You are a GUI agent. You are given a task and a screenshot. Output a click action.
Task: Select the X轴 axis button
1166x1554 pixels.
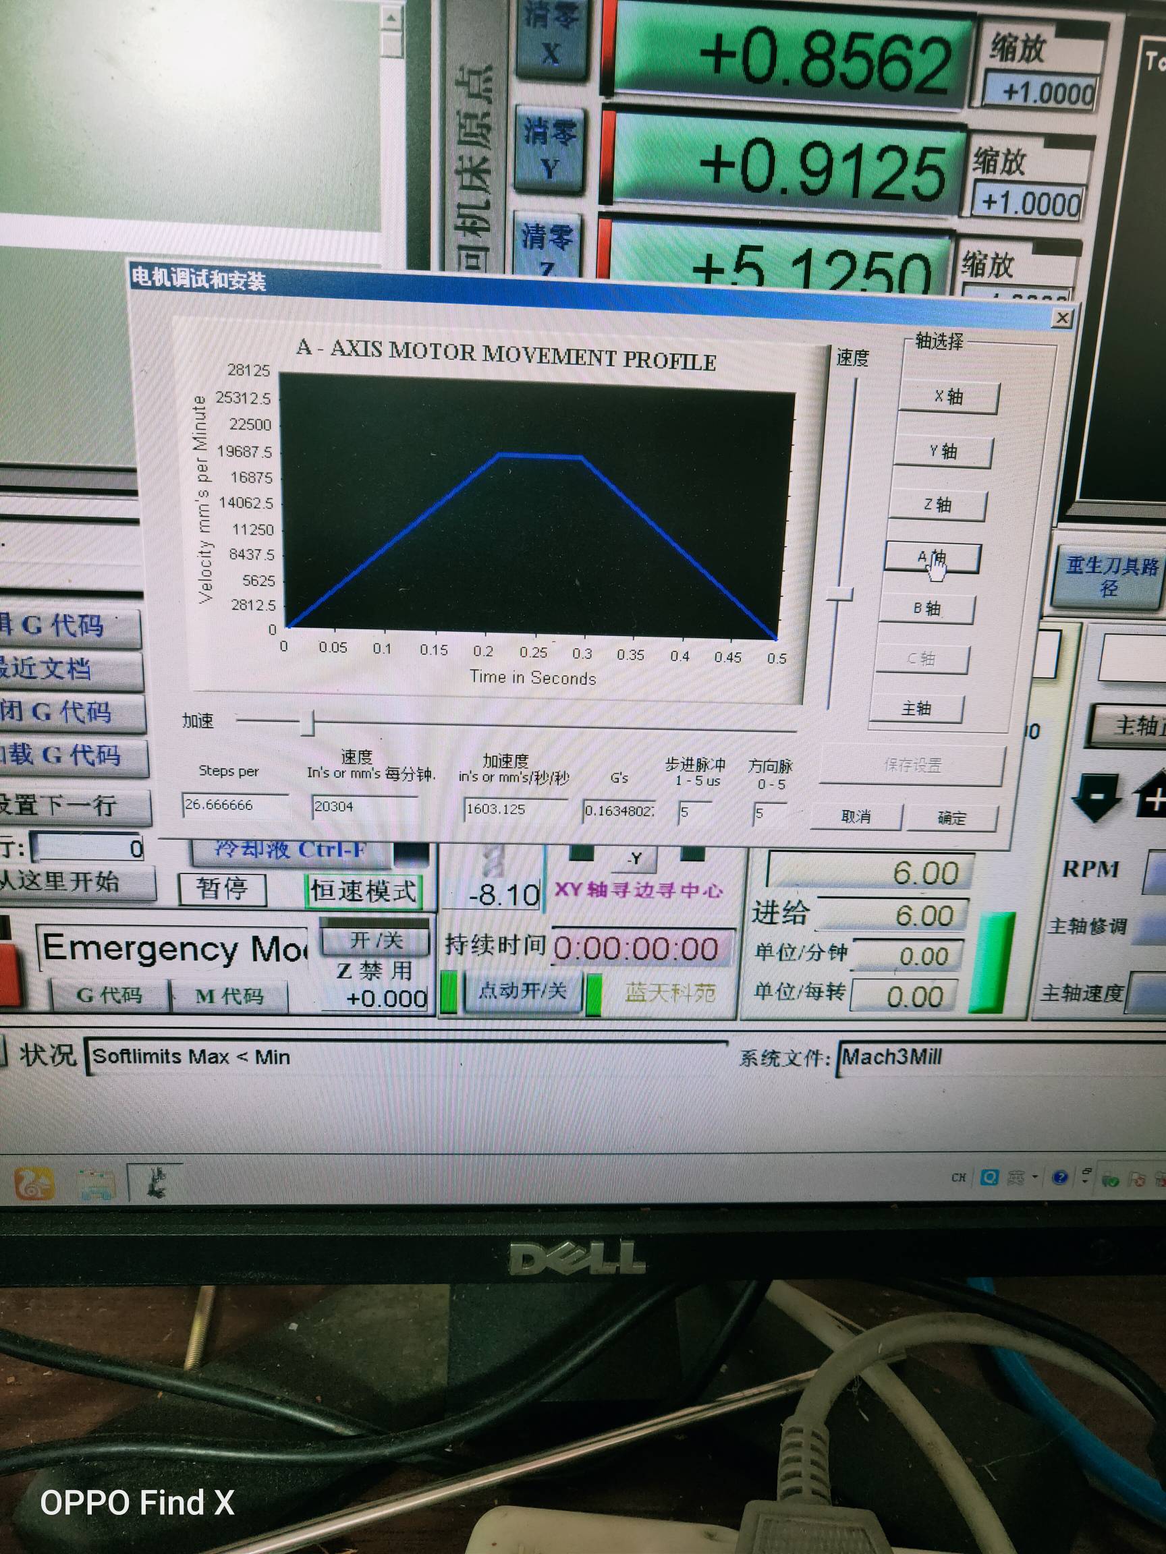coord(948,397)
